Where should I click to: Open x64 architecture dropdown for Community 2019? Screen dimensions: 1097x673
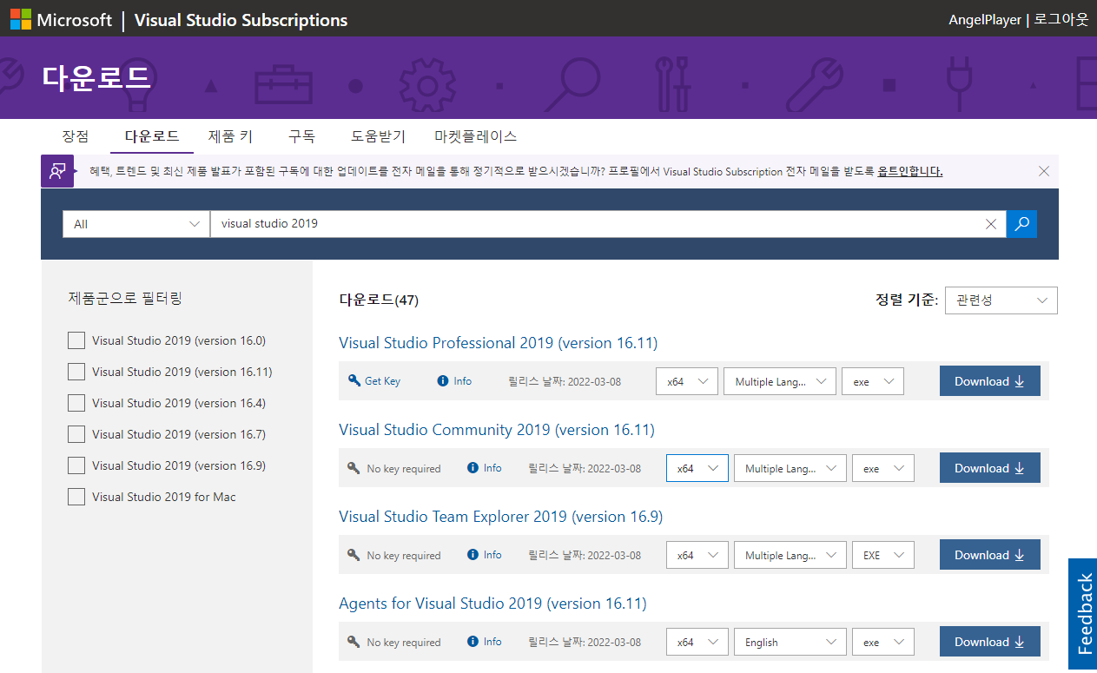coord(697,468)
